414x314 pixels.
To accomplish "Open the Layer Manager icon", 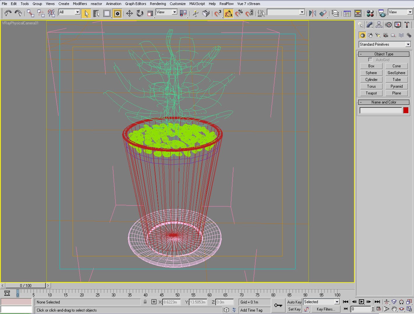I will tap(335, 13).
